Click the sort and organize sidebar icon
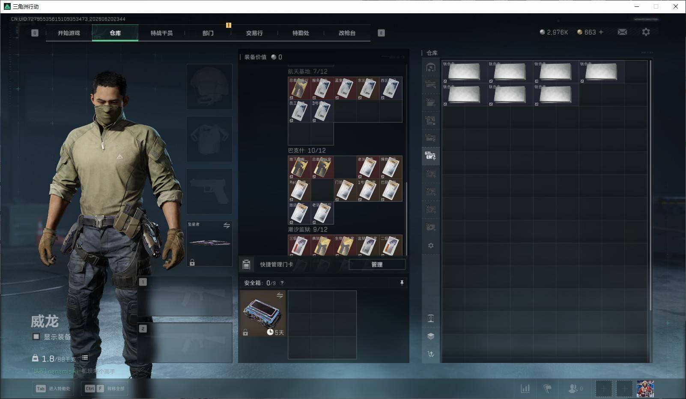686x399 pixels. (431, 354)
